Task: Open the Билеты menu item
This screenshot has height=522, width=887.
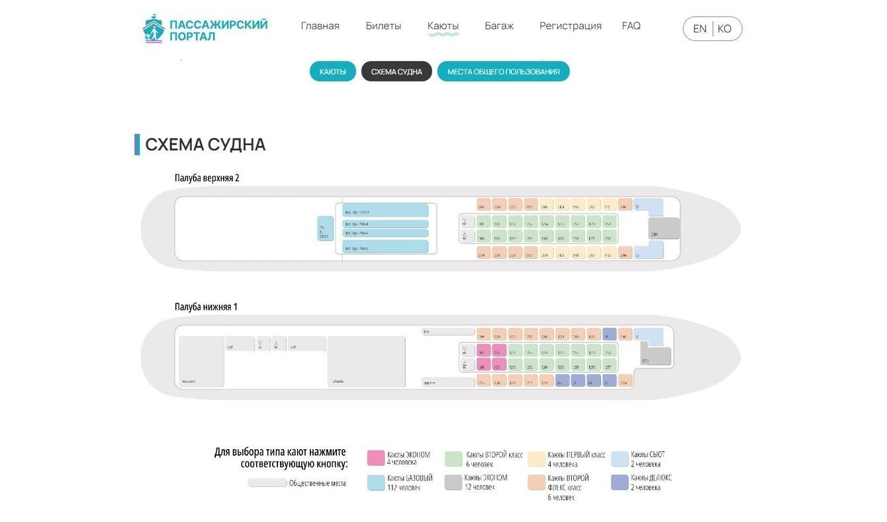Action: point(383,26)
